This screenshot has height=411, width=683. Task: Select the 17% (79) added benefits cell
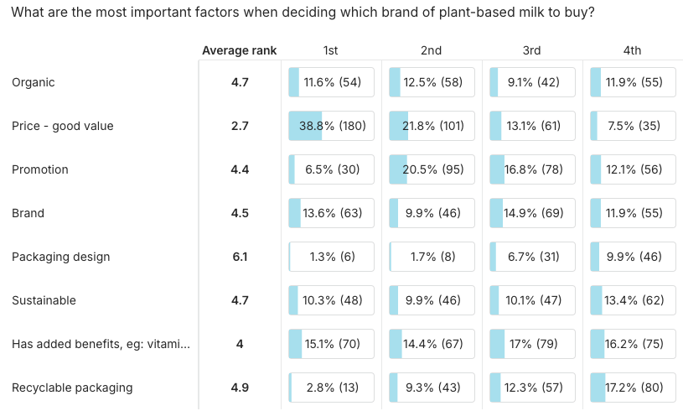pyautogui.click(x=532, y=344)
